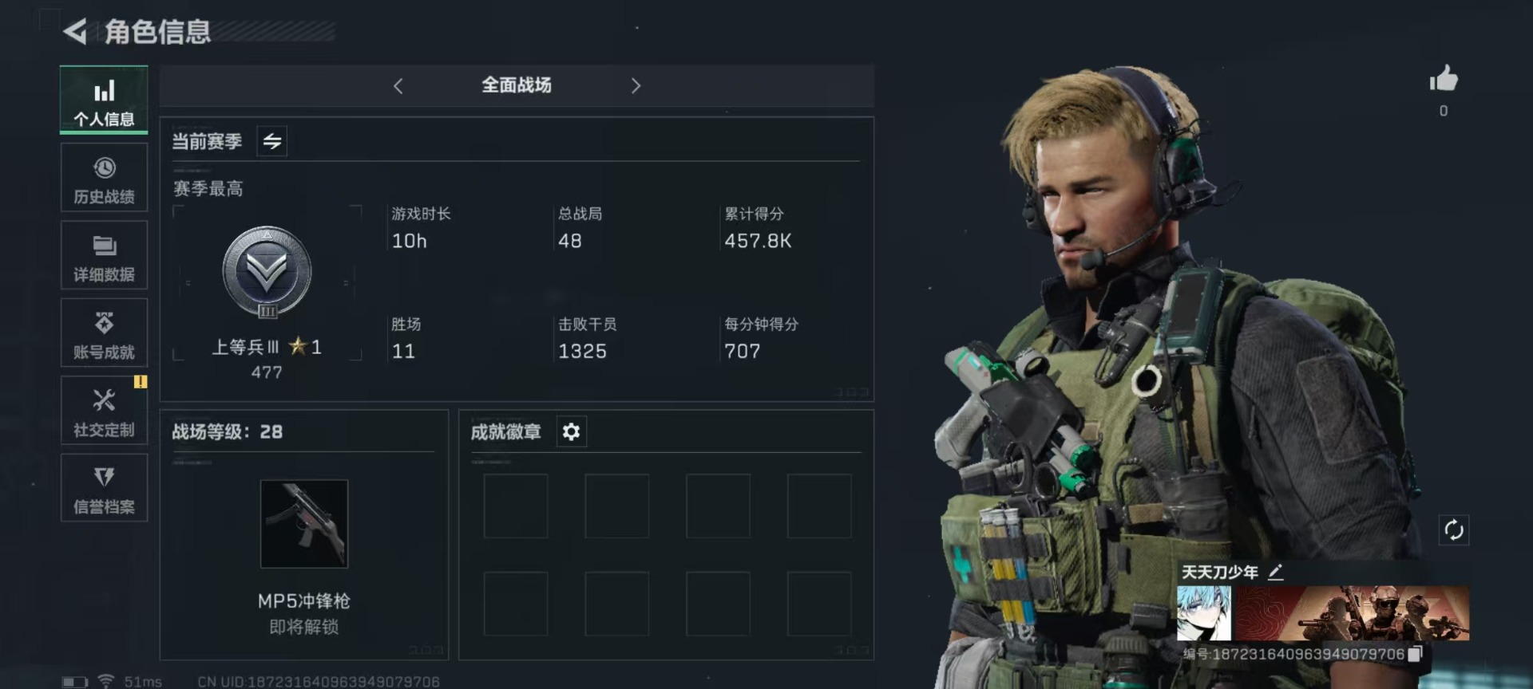Viewport: 1533px width, 689px height.
Task: Rotate the character with the refresh icon
Action: pos(1454,530)
